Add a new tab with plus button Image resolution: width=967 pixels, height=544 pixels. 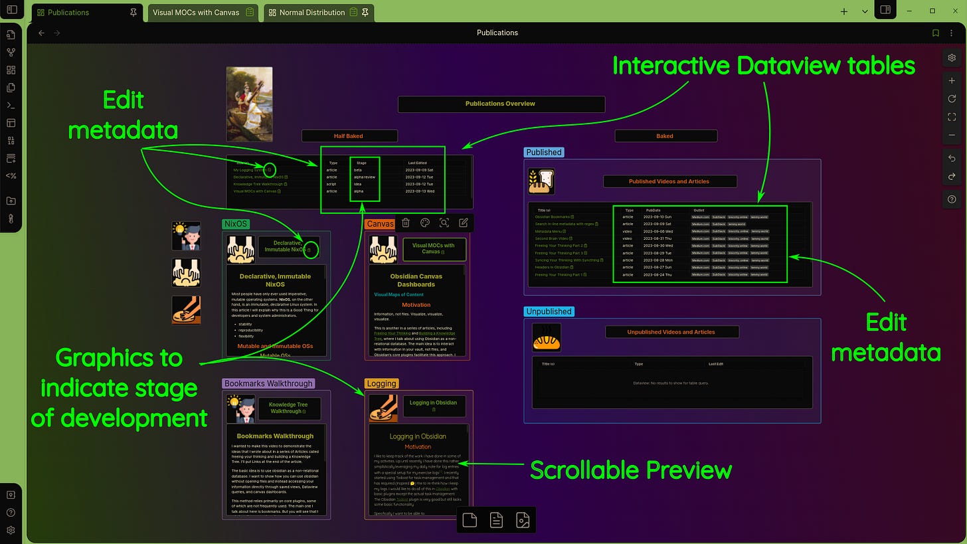point(844,11)
